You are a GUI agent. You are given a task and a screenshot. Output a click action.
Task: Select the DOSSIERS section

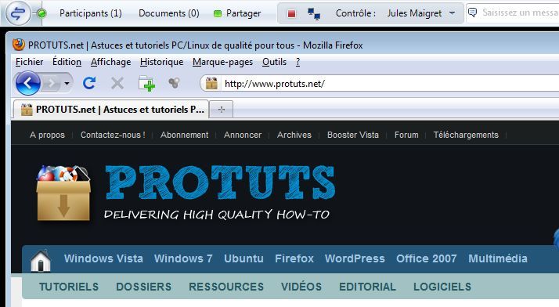tap(144, 287)
